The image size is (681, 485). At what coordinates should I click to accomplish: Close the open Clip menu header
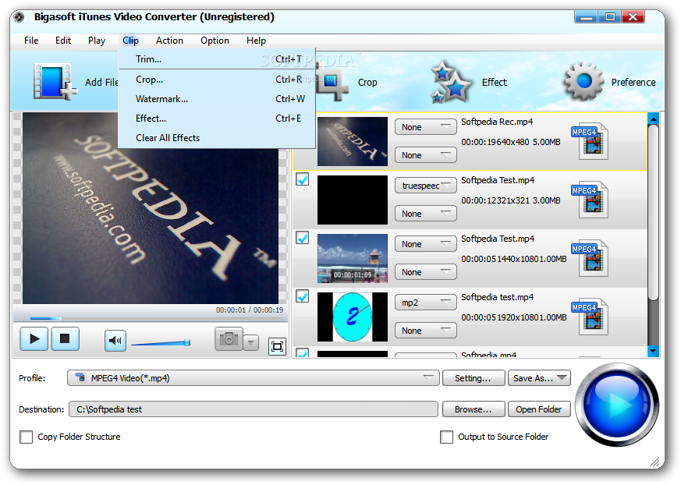coord(130,41)
